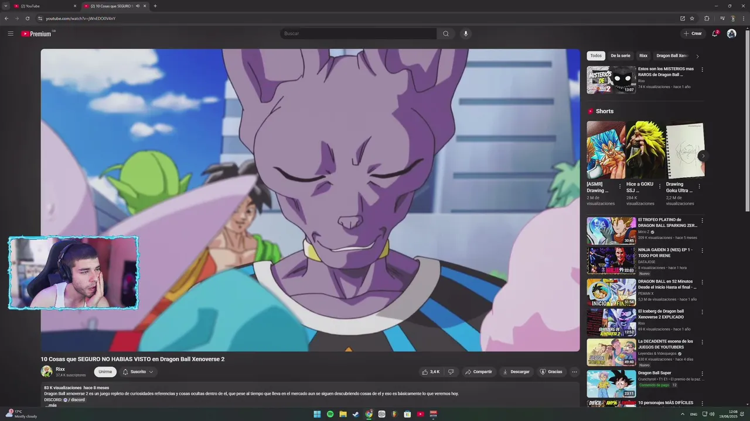Image resolution: width=750 pixels, height=421 pixels.
Task: Show next Shorts with arrow
Action: [703, 156]
